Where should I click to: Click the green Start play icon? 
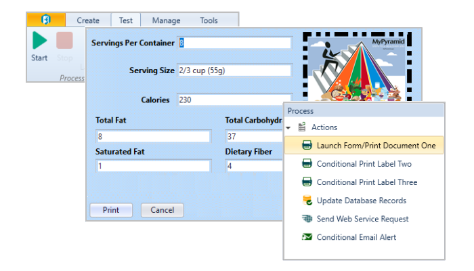(x=39, y=41)
